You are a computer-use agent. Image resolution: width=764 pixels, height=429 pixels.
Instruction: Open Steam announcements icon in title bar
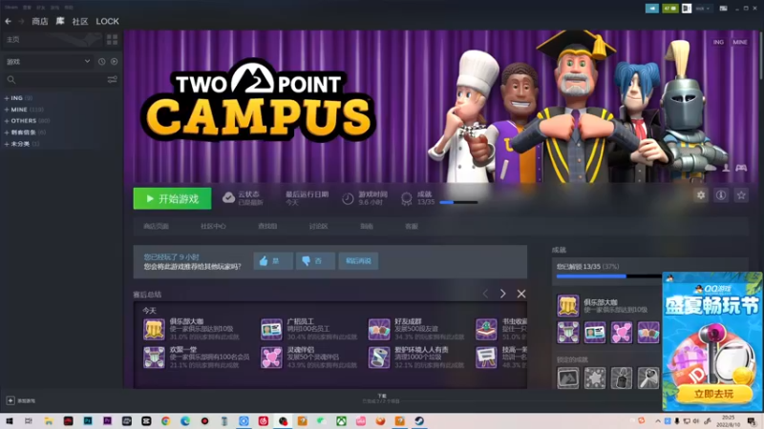point(652,9)
